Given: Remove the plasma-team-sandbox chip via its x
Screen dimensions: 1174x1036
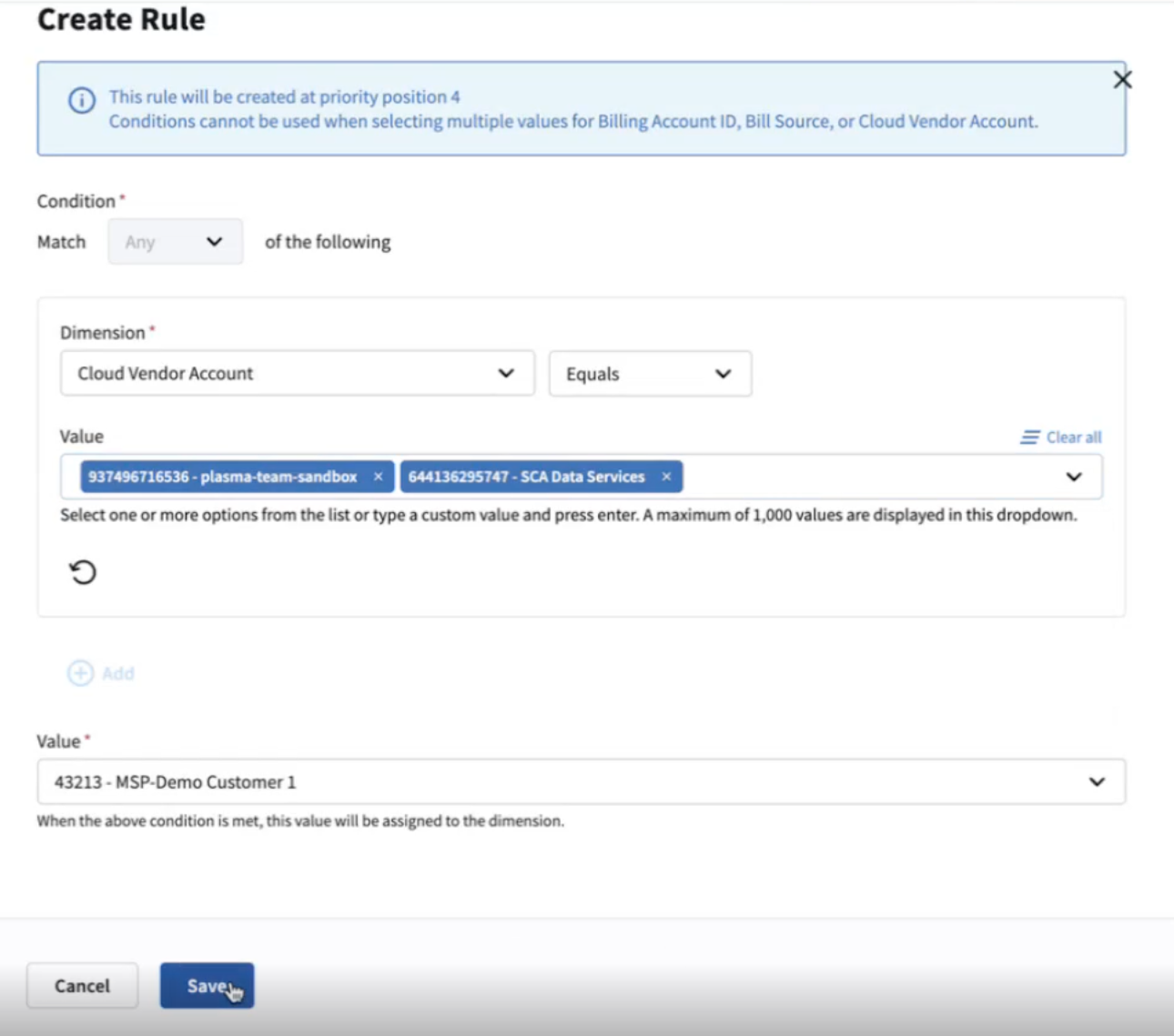Looking at the screenshot, I should [x=379, y=477].
